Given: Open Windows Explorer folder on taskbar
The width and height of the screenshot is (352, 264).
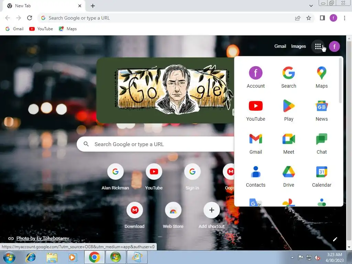Looking at the screenshot, I should pos(52,257).
